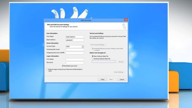Select Existing Outlook Data File option
The image size is (192, 108).
coord(93,59)
